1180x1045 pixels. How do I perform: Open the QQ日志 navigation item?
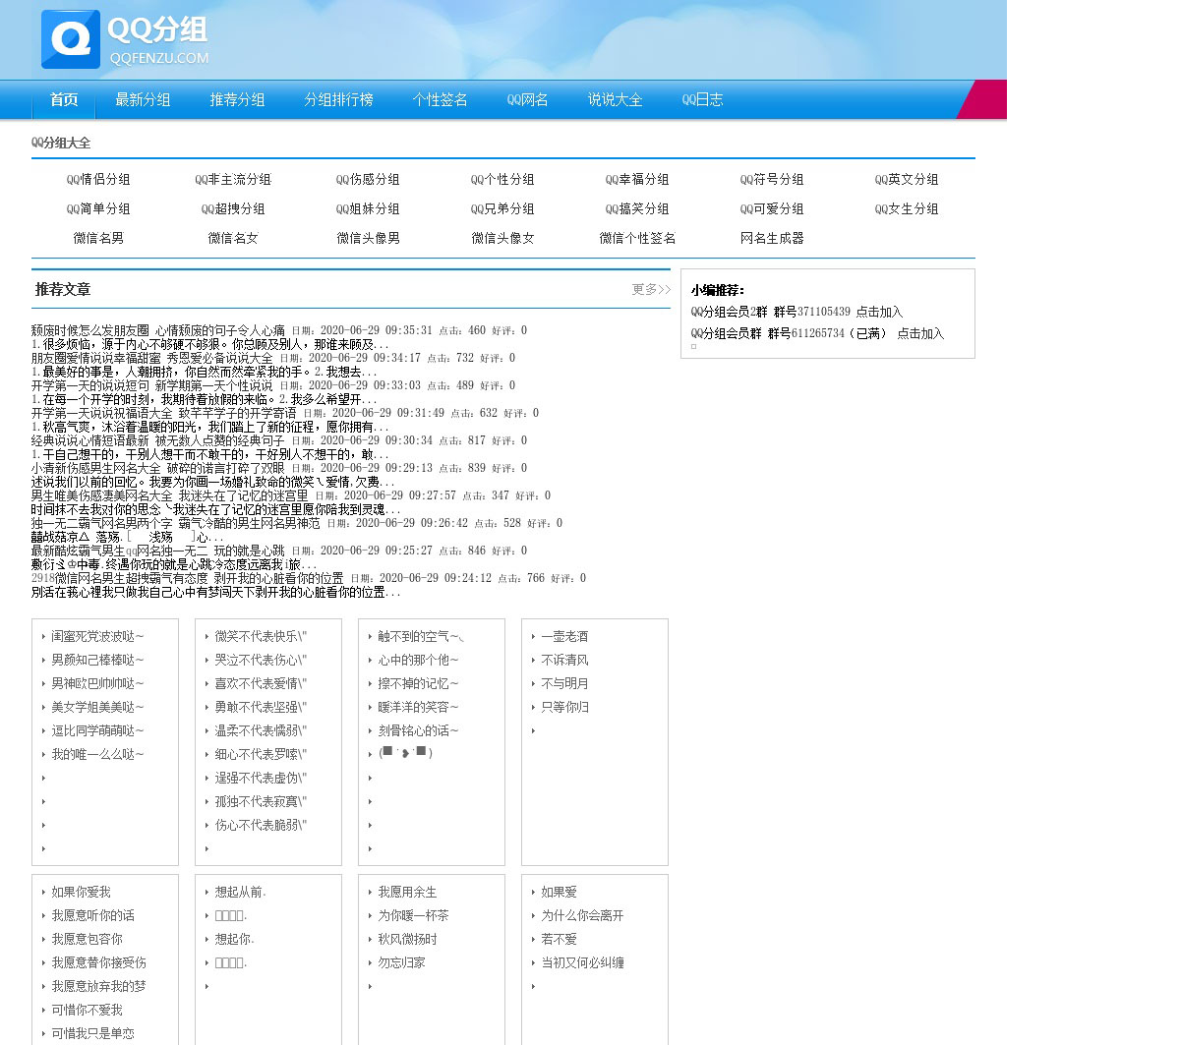pos(702,99)
